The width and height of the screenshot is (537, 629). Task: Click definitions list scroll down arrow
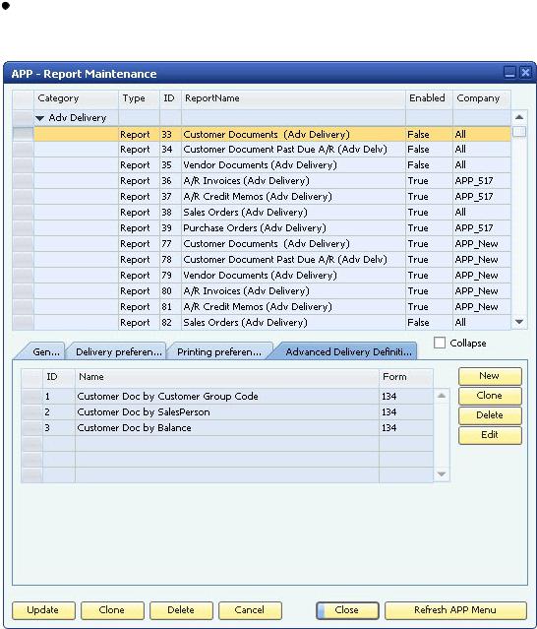(x=442, y=474)
